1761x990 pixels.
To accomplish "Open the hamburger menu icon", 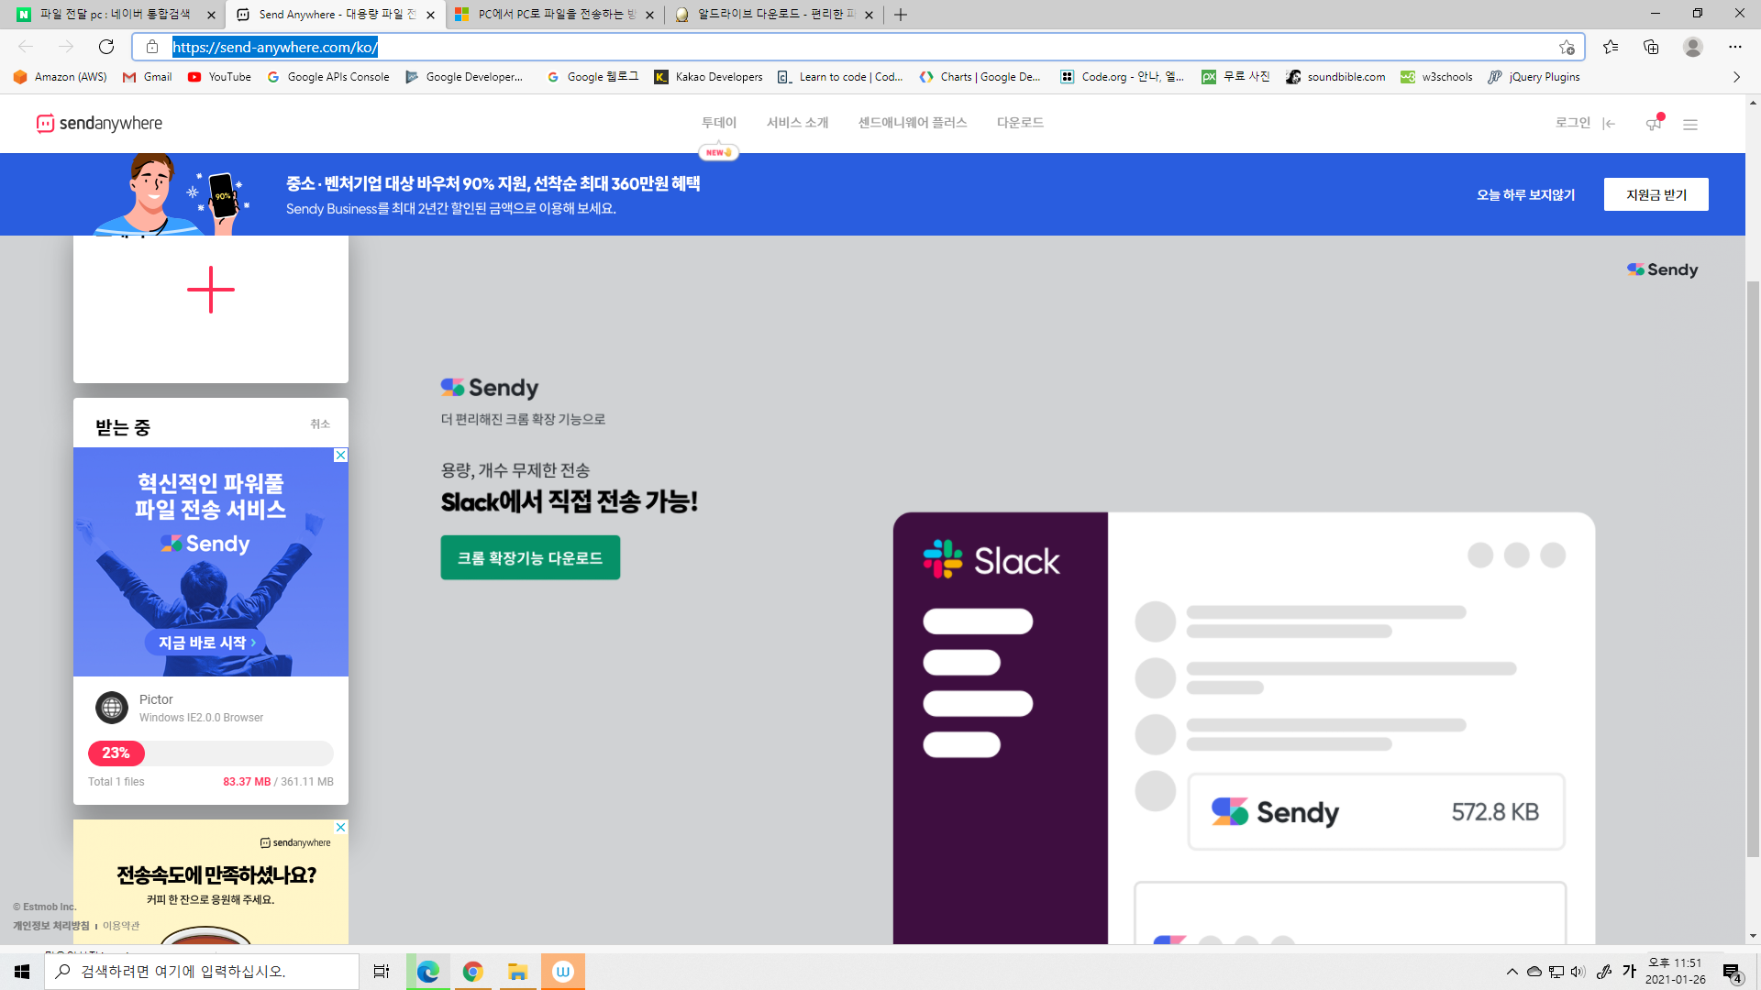I will pyautogui.click(x=1690, y=124).
